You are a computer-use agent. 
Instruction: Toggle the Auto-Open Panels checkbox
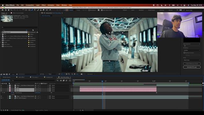click(x=102, y=10)
